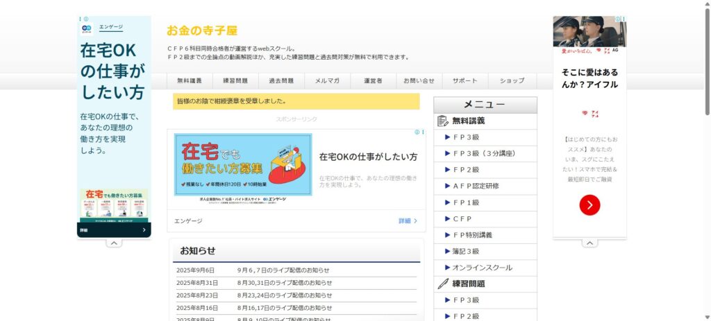
Task: Open the お問い合せ navigation tab
Action: pyautogui.click(x=419, y=81)
